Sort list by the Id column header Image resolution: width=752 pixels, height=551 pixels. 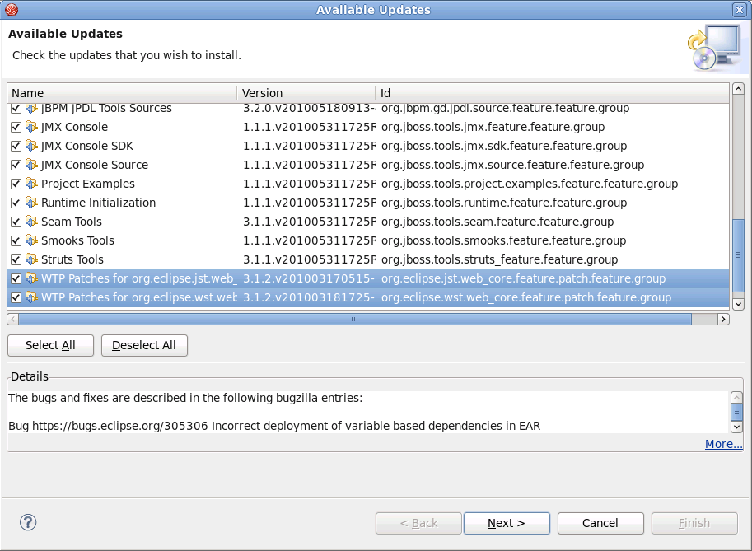click(552, 93)
